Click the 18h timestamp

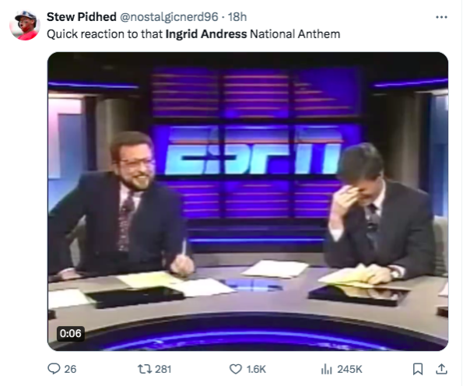click(x=237, y=17)
